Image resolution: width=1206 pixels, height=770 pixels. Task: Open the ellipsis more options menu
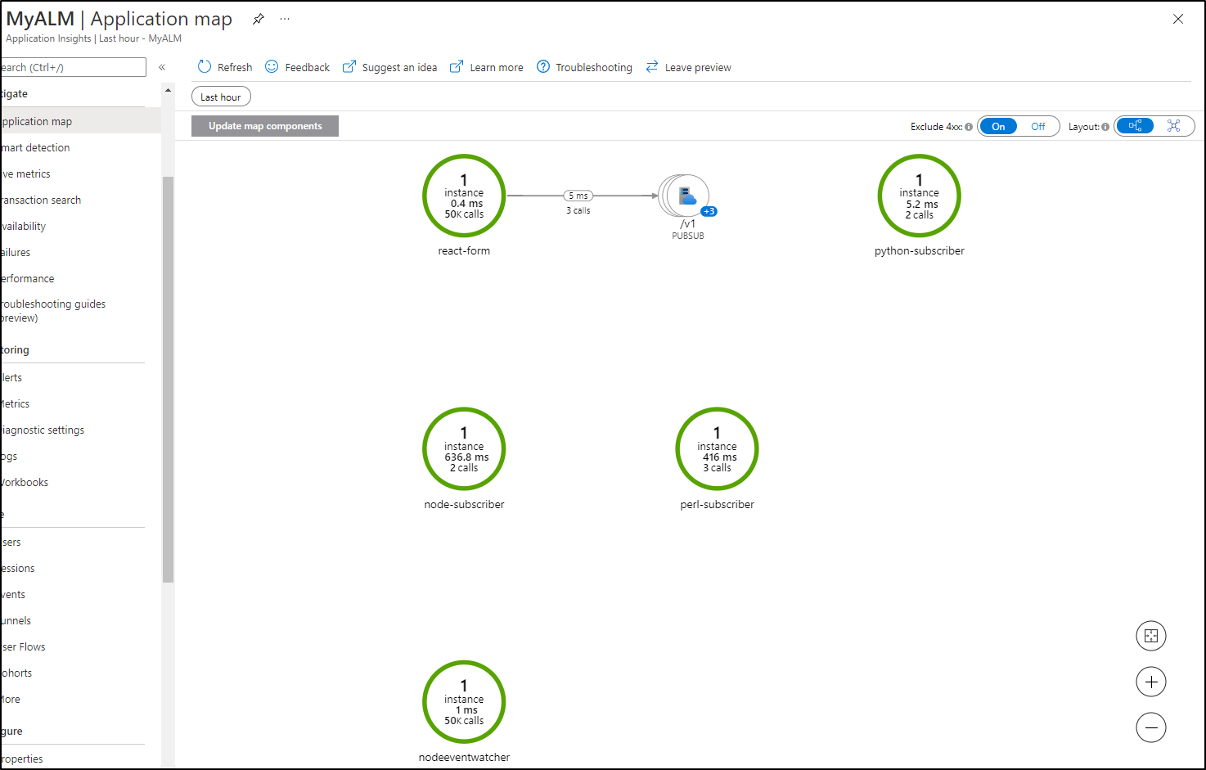coord(285,19)
